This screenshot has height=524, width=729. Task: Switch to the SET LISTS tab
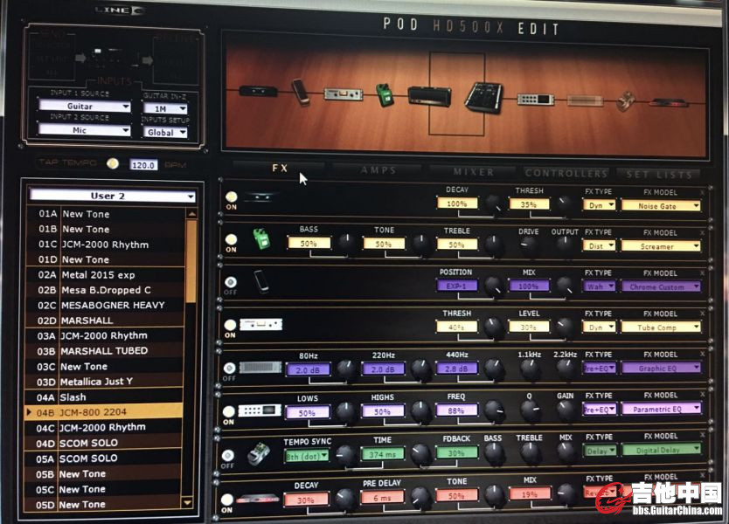coord(659,175)
